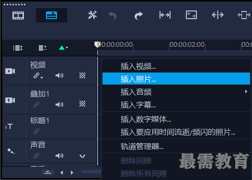
Task: Click the Title 1 track T icon
Action: [x=9, y=127]
